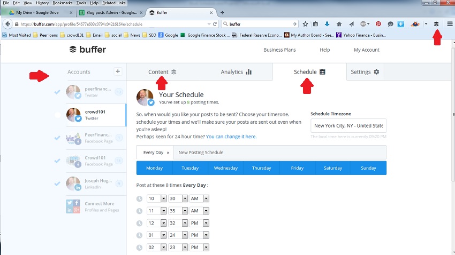Viewport: 455px width, 255px height.
Task: Reload the page with the refresh icon
Action: click(215, 24)
